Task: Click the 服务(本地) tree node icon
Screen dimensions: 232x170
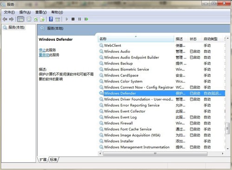Action: (5, 27)
